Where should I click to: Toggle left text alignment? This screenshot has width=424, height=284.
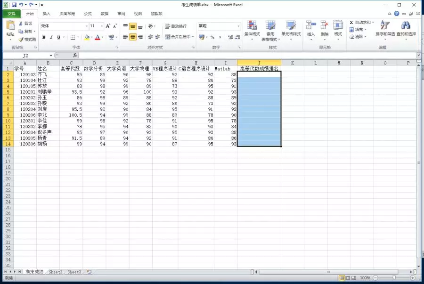click(x=125, y=37)
